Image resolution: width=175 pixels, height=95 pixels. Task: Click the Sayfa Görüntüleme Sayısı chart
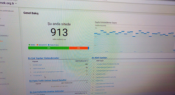(134, 38)
